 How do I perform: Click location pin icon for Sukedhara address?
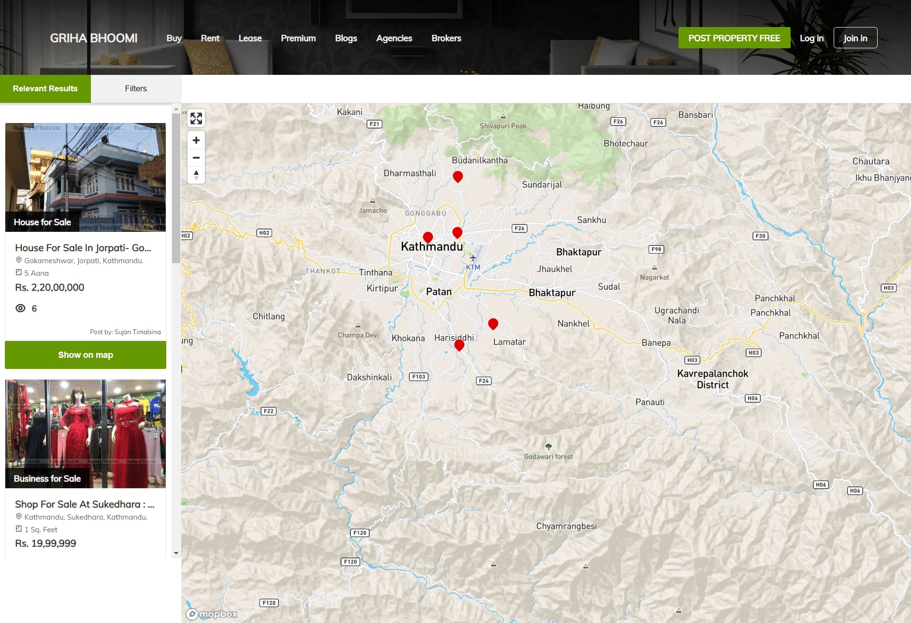[19, 517]
